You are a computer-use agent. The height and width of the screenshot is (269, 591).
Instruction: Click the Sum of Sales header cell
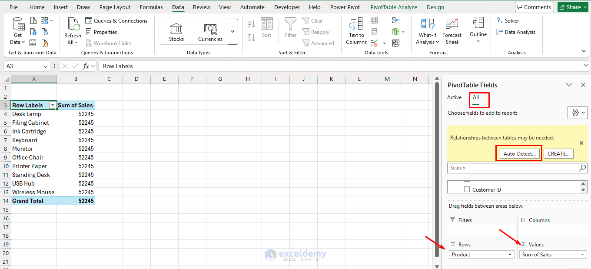tap(76, 105)
